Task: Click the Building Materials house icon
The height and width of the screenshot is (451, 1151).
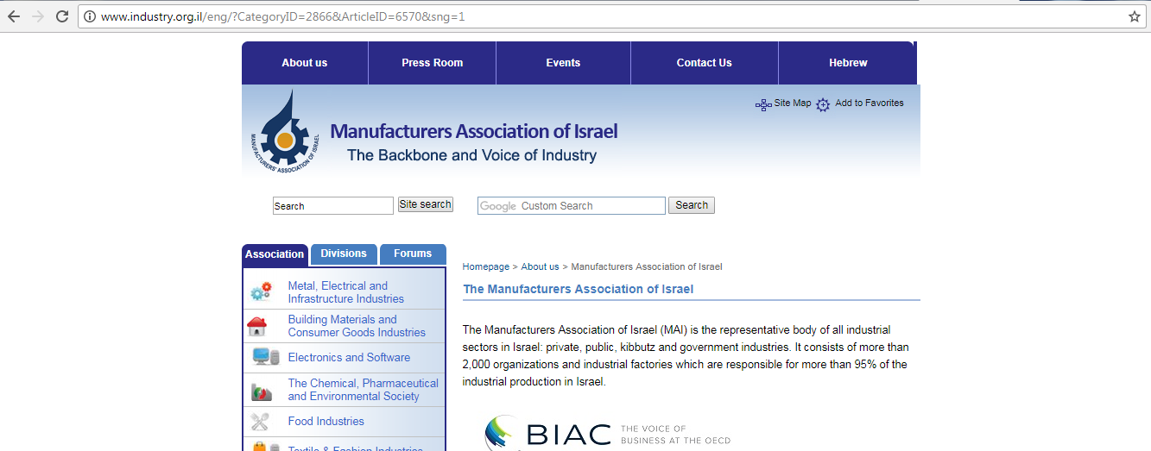Action: pos(257,327)
